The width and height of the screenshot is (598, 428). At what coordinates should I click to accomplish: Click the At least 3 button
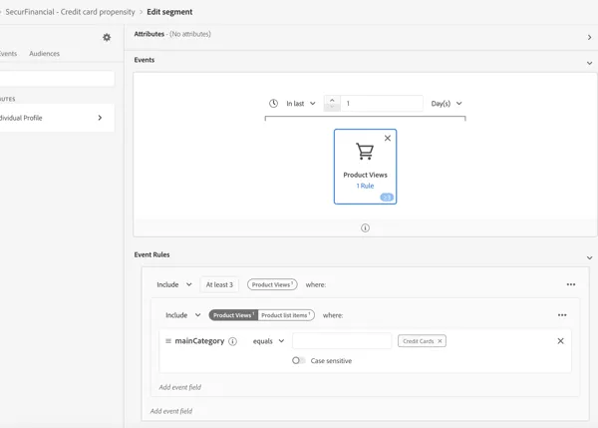coord(219,284)
